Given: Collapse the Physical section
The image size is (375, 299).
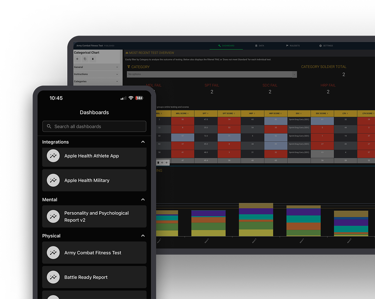Looking at the screenshot, I should pos(143,236).
